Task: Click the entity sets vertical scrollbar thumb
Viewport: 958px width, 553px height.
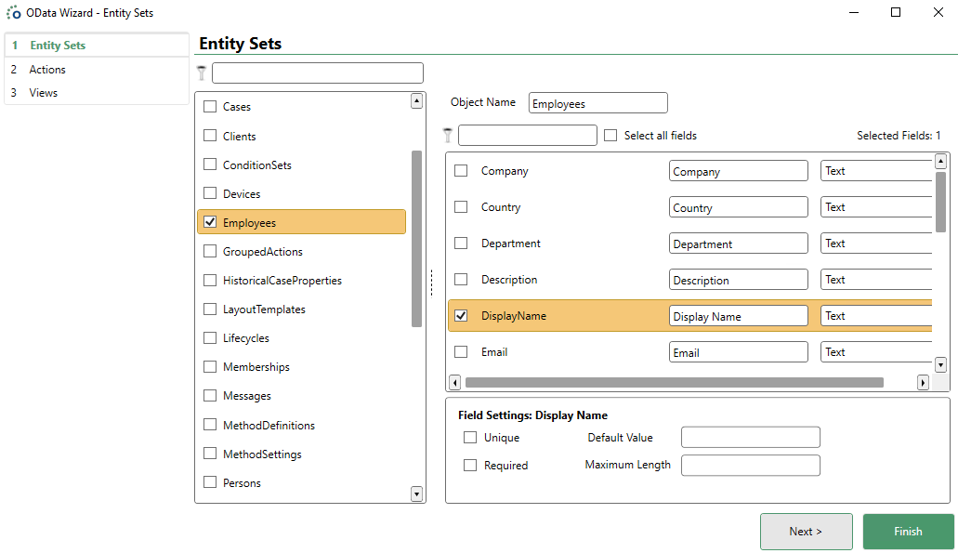Action: pos(416,238)
